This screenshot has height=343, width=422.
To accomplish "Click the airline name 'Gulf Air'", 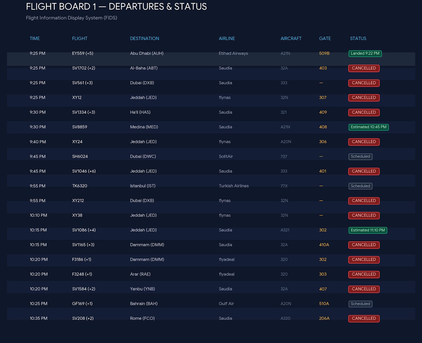I will [226, 304].
